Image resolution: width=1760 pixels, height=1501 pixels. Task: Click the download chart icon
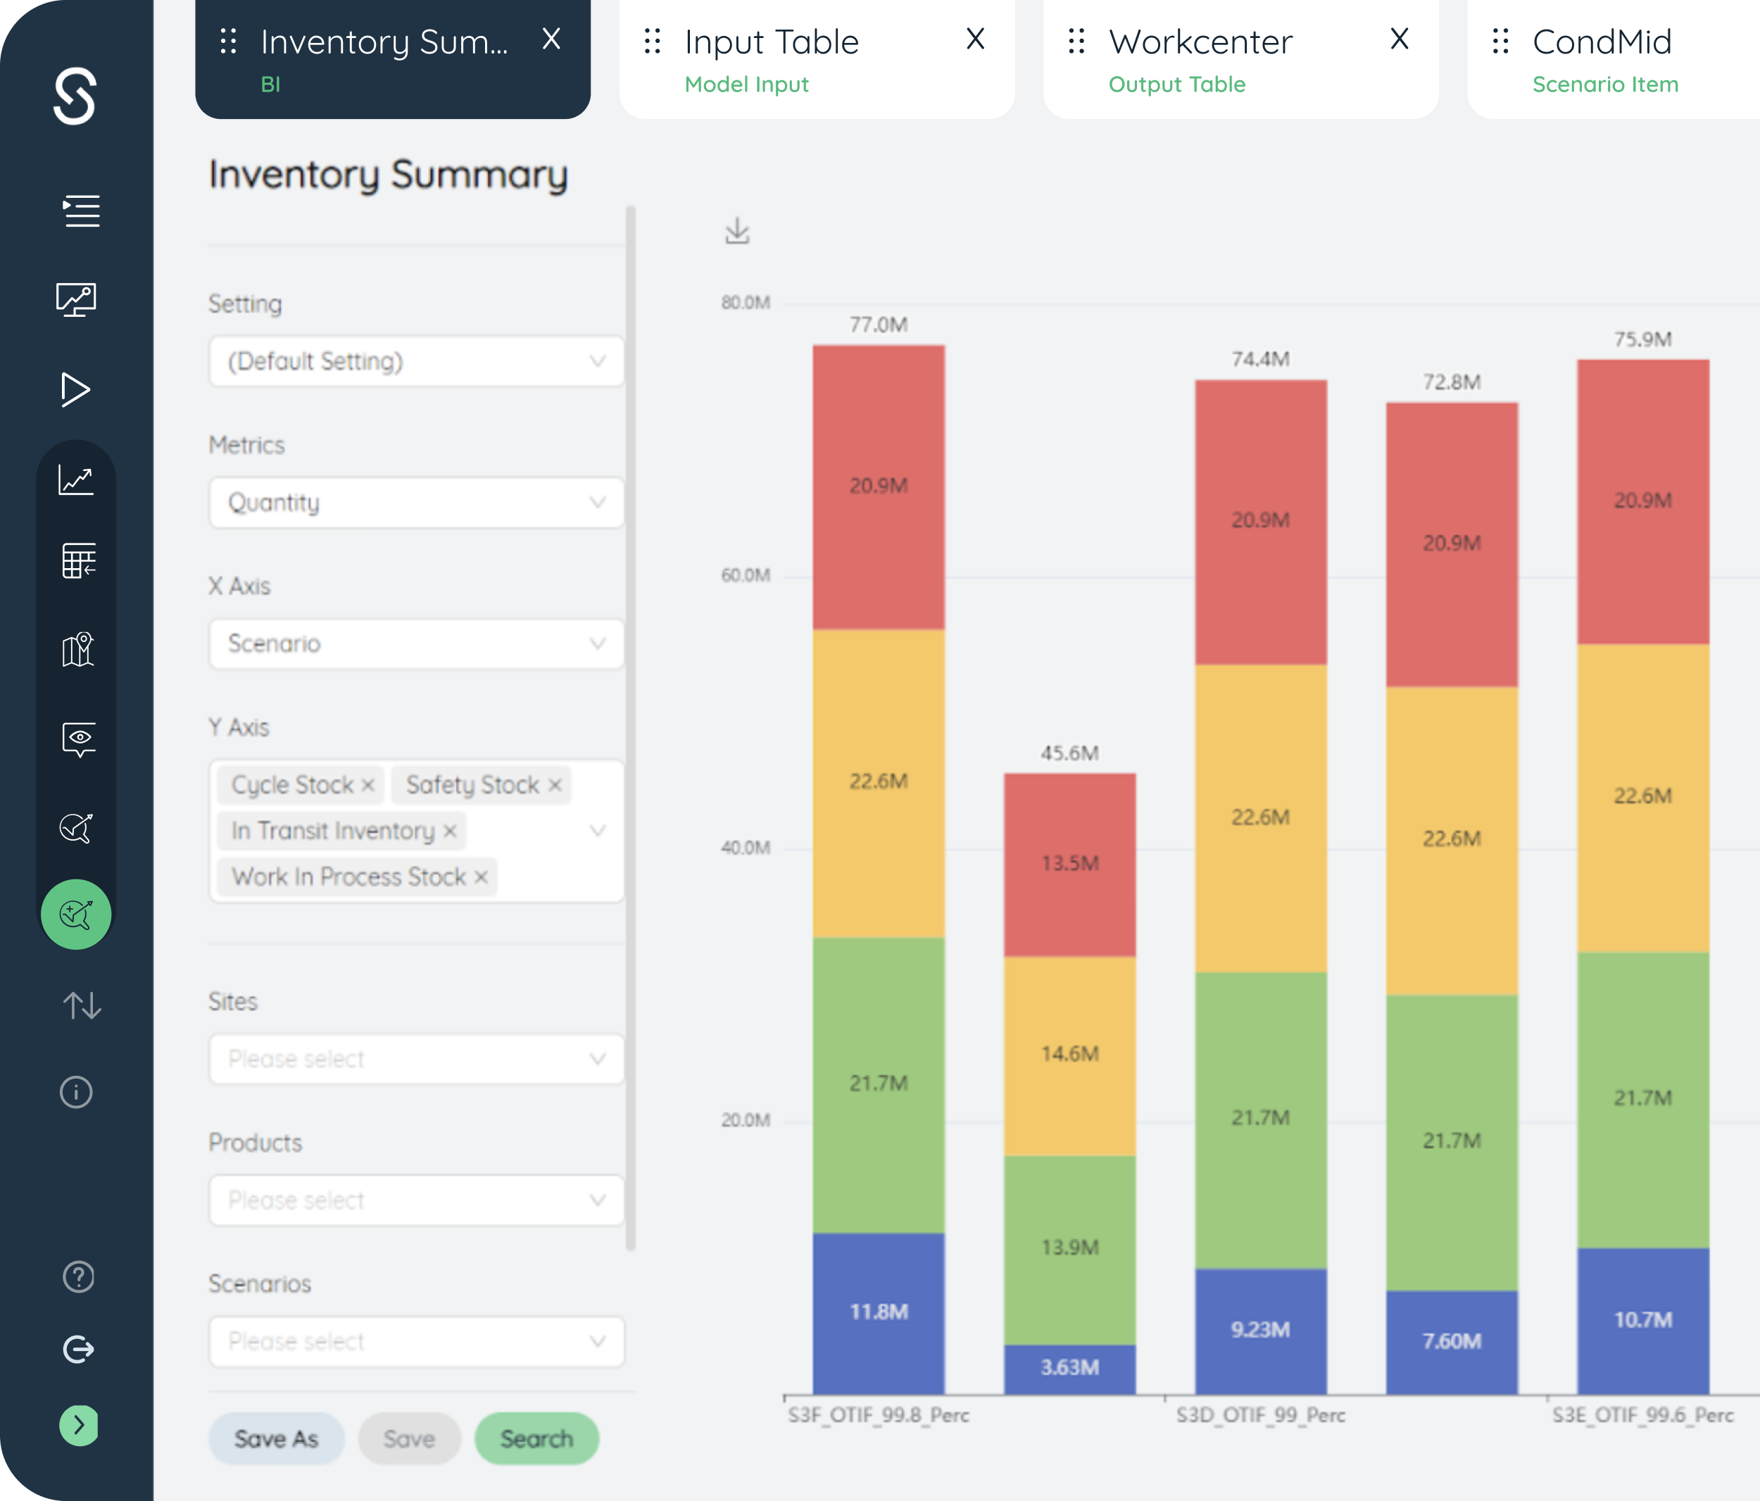click(737, 231)
